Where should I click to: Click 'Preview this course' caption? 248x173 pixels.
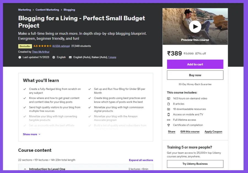[195, 40]
